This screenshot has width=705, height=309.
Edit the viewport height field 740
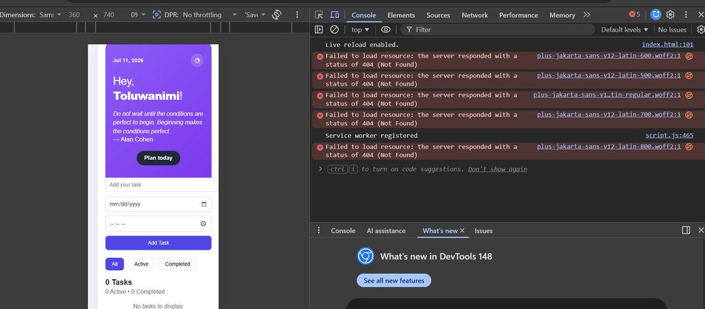109,14
